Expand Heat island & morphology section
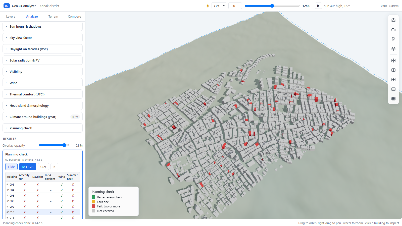Image resolution: width=402 pixels, height=226 pixels. [x=42, y=105]
